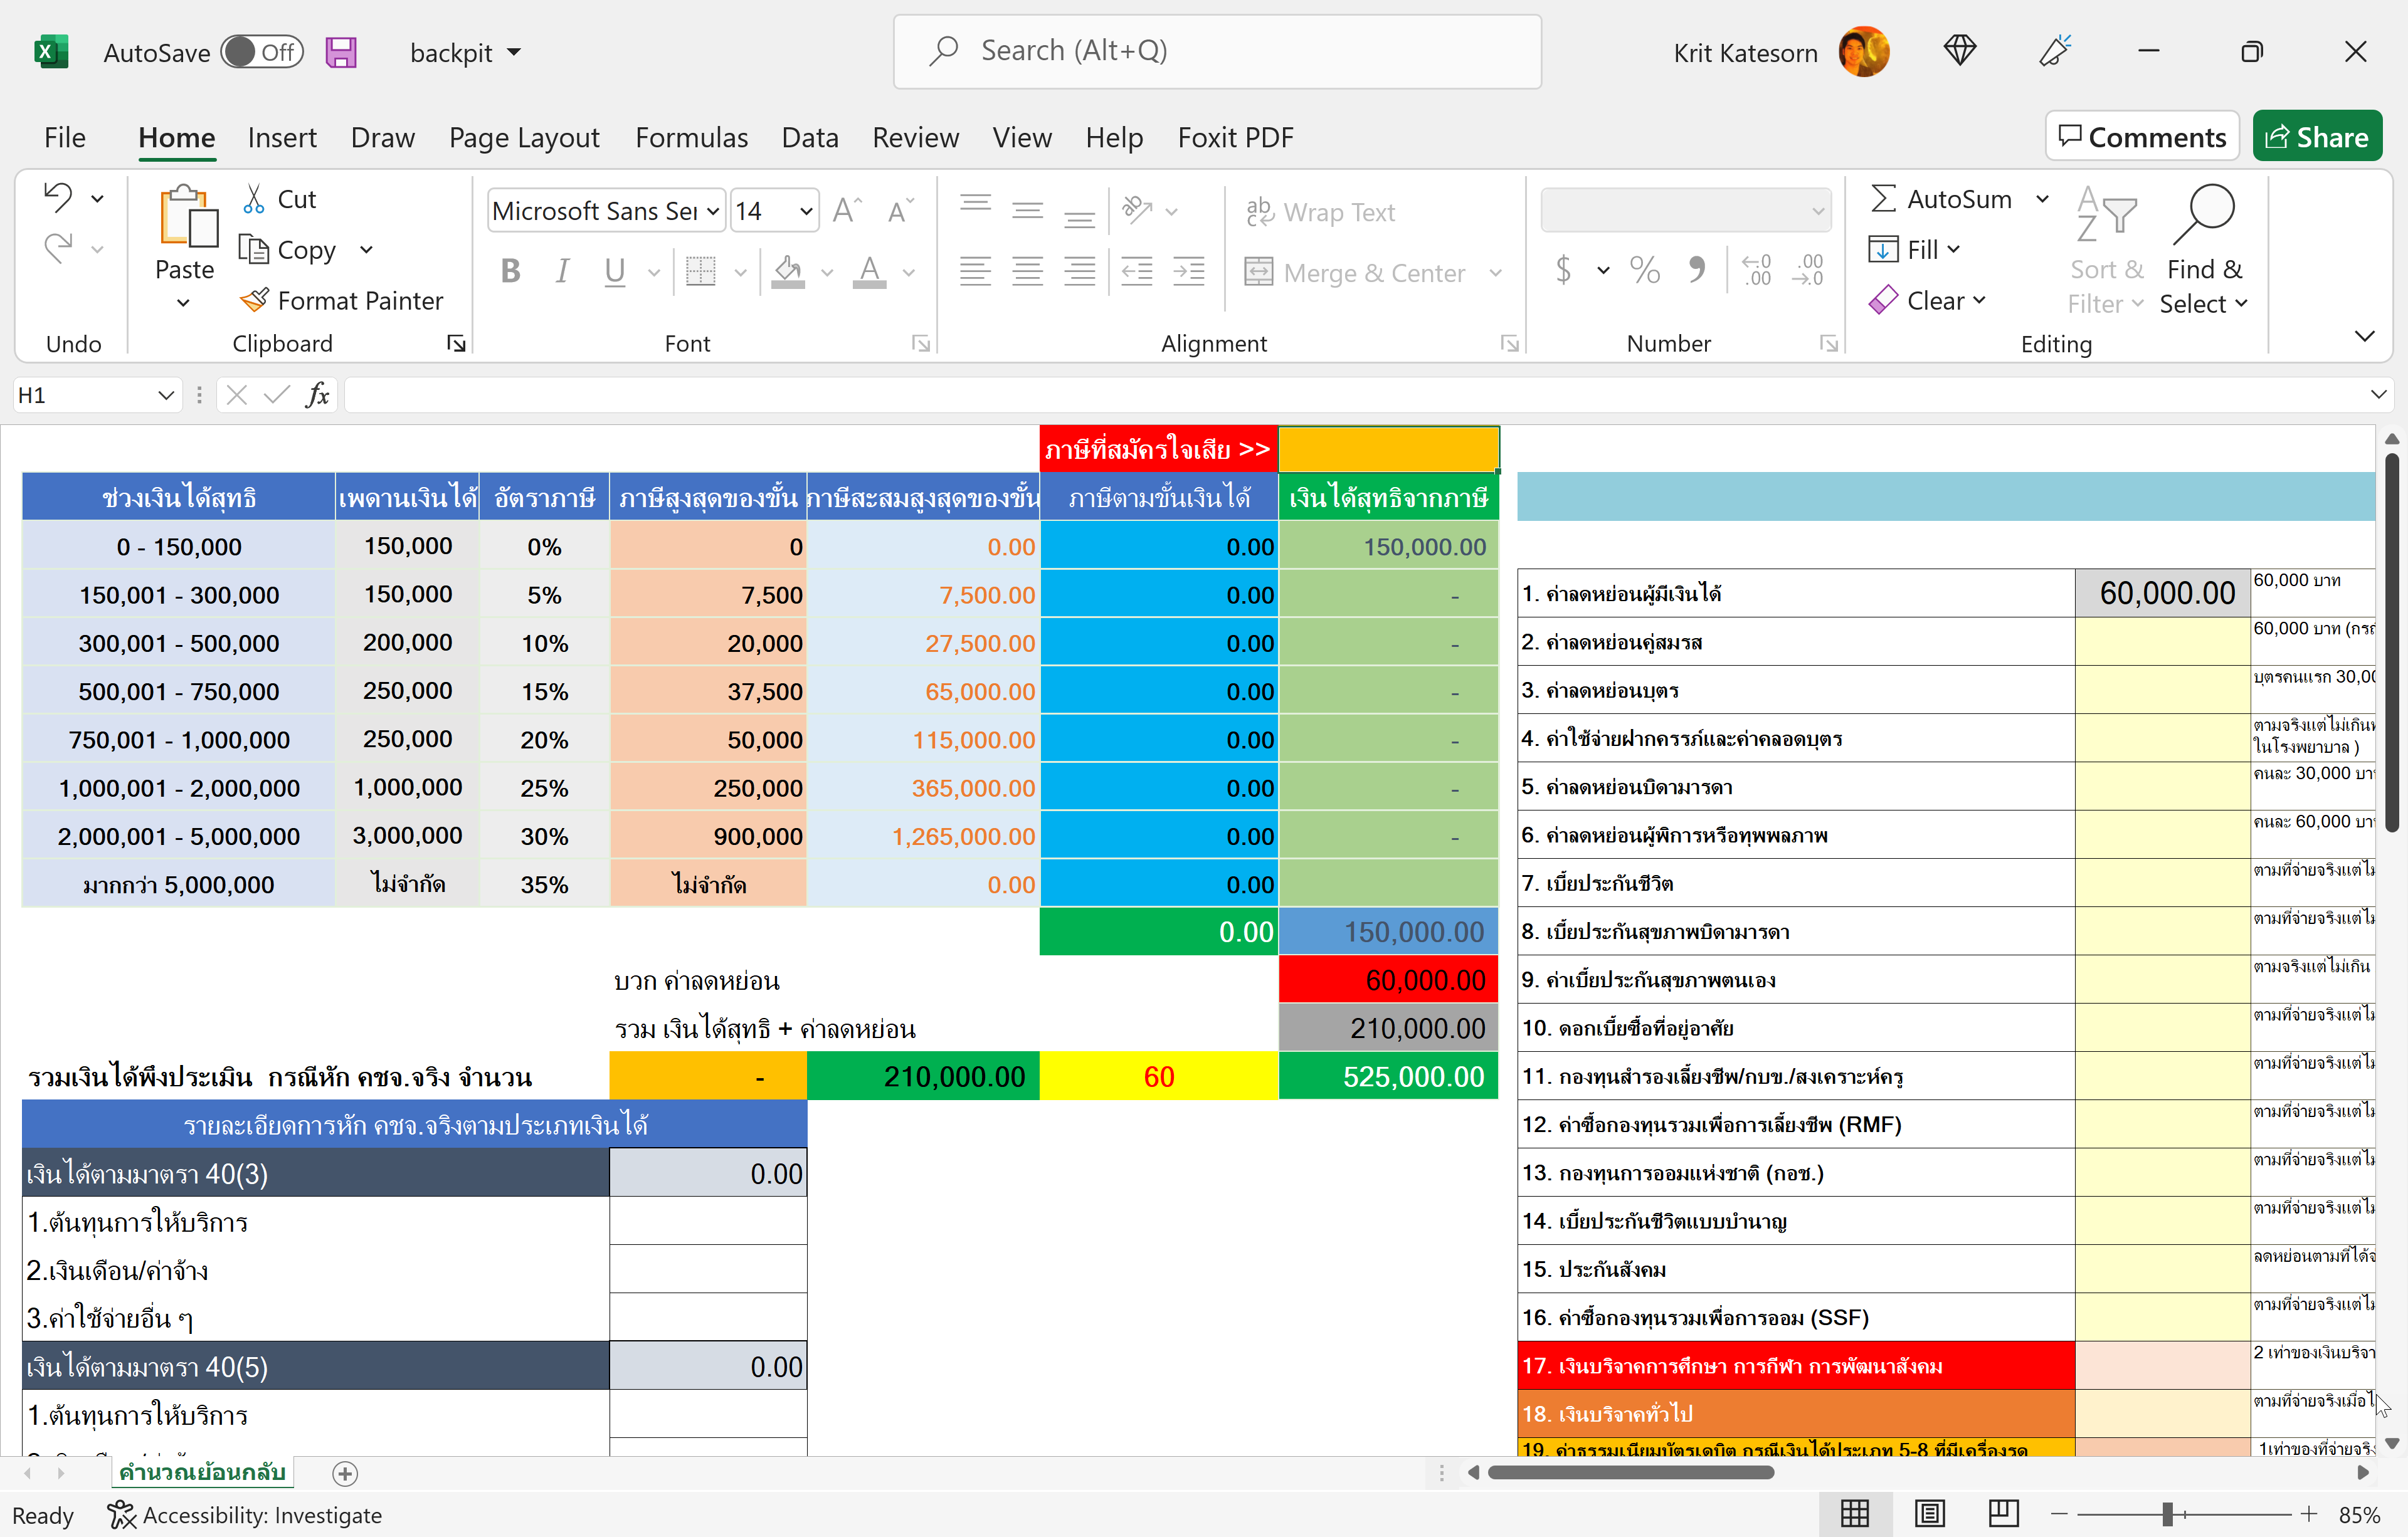This screenshot has width=2408, height=1537.
Task: Toggle Wrap Text
Action: click(x=1320, y=212)
